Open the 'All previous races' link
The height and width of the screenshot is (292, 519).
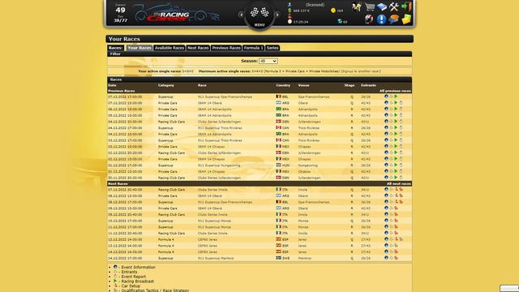(x=395, y=91)
